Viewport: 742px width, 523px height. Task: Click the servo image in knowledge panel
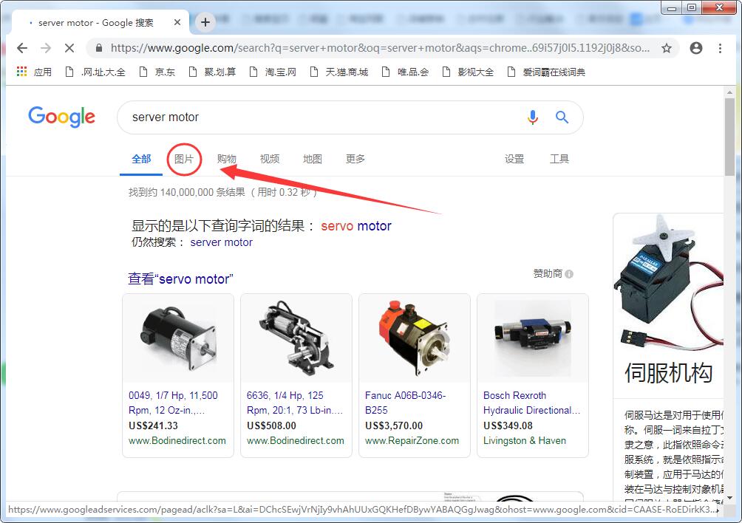click(668, 283)
